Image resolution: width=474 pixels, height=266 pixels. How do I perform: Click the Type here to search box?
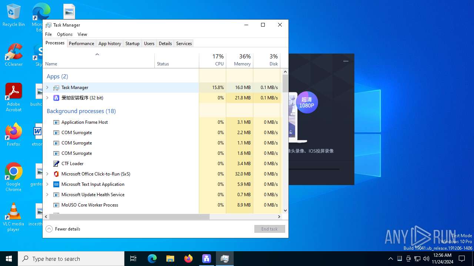(71, 259)
